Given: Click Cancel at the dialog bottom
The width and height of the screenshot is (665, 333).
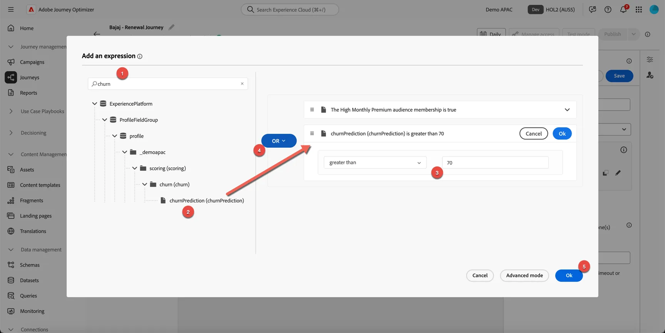Looking at the screenshot, I should (x=480, y=275).
